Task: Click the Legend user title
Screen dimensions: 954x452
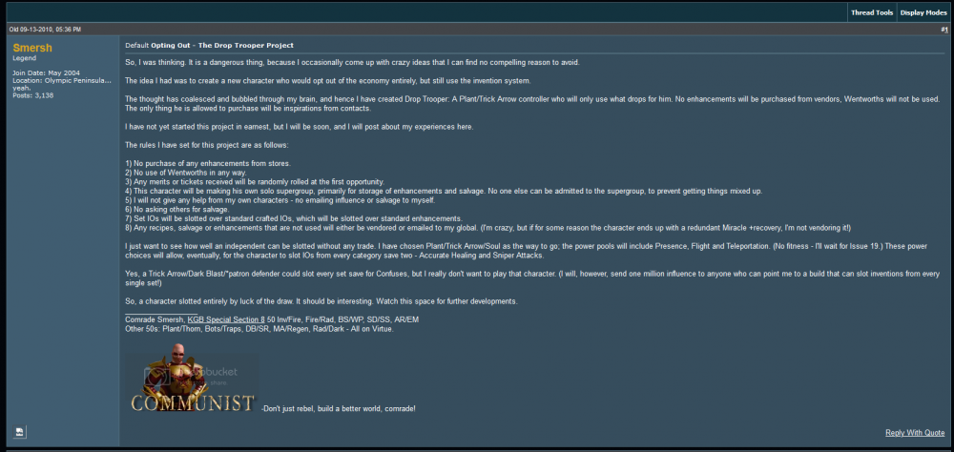Action: pyautogui.click(x=25, y=58)
